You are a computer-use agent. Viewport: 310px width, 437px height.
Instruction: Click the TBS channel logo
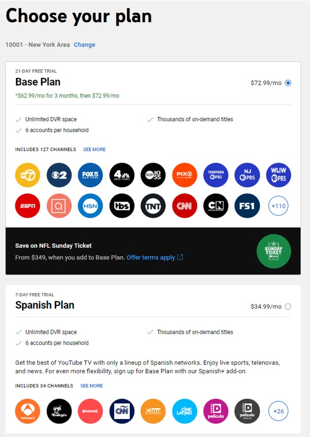(x=121, y=205)
